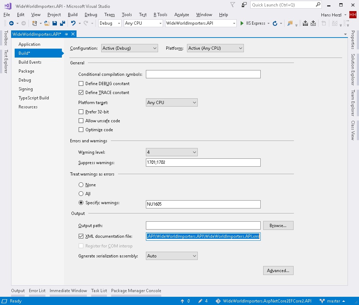Click the Save floppy disk icon

coord(55,23)
